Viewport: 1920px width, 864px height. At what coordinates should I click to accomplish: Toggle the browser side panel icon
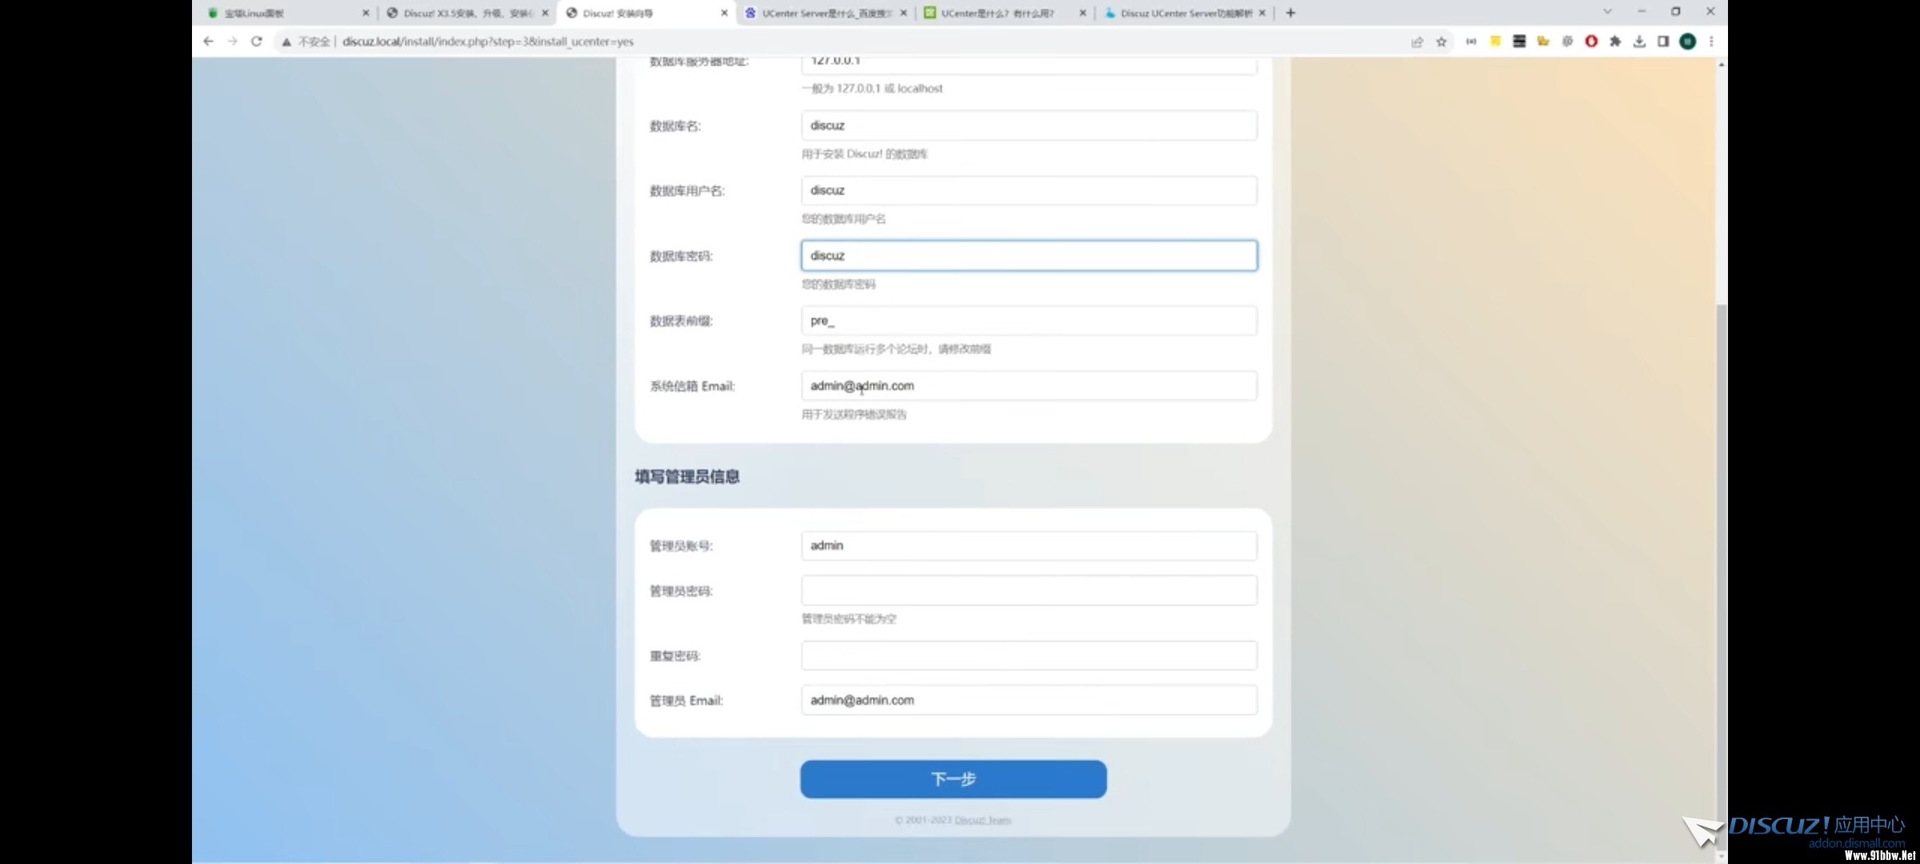(1663, 42)
